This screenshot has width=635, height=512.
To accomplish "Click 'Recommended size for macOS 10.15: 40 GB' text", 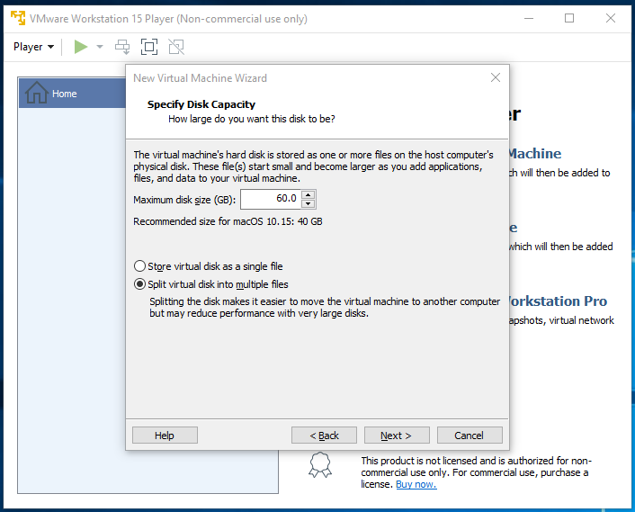I will click(228, 221).
